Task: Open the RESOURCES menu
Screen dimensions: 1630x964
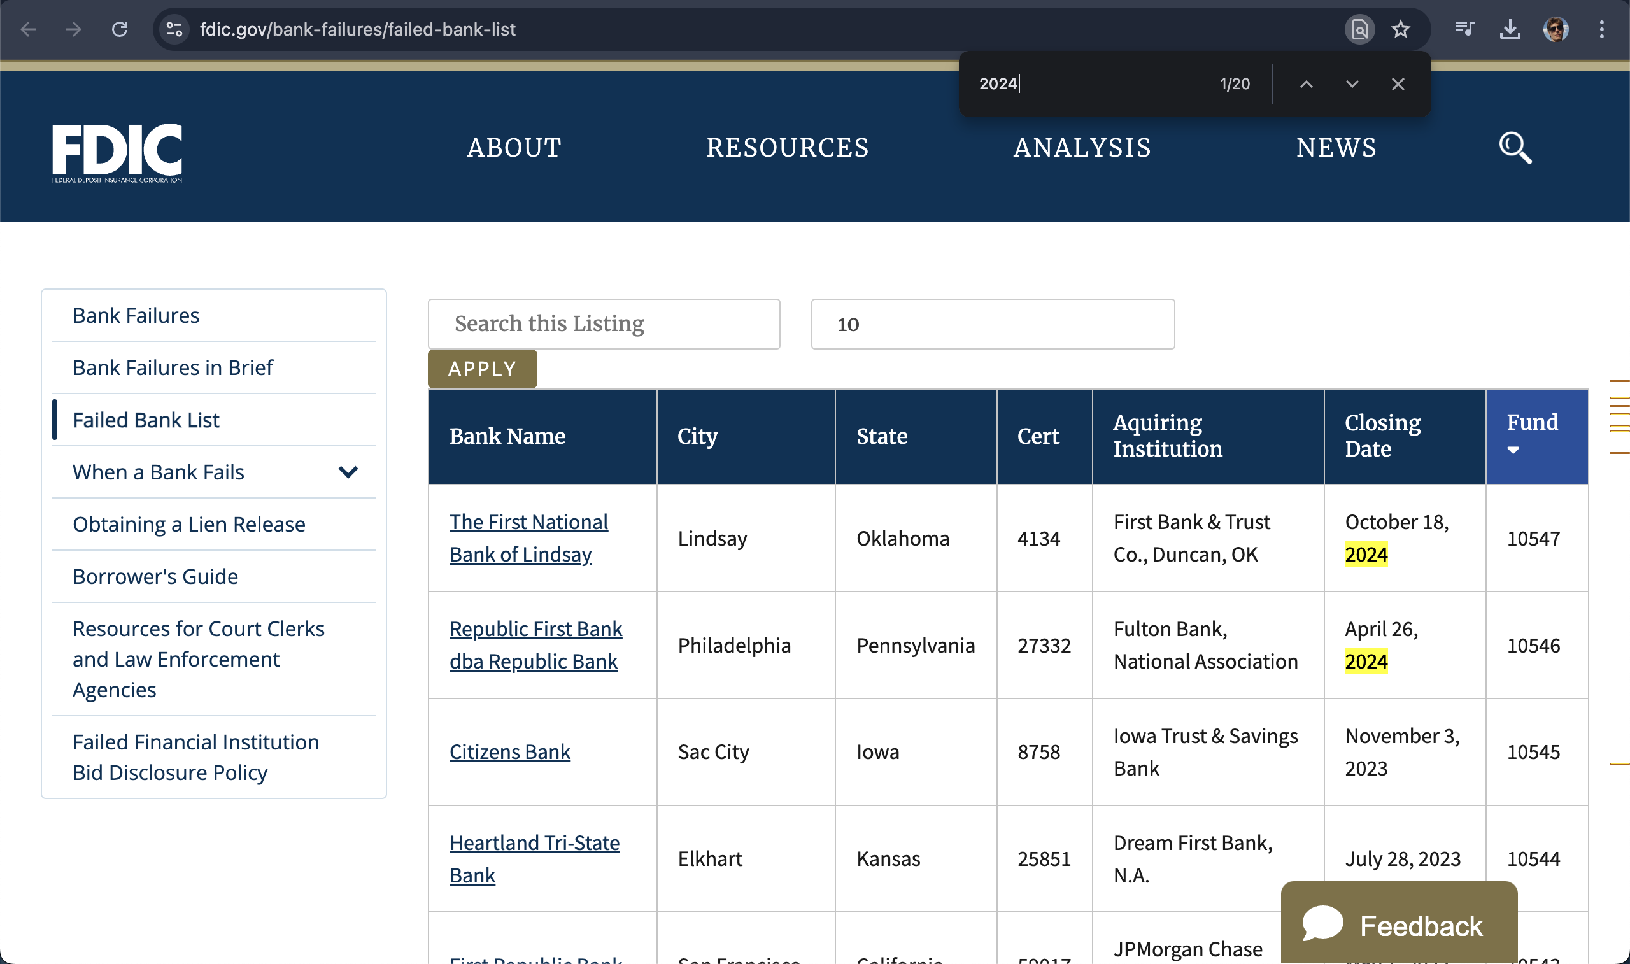Action: click(787, 148)
